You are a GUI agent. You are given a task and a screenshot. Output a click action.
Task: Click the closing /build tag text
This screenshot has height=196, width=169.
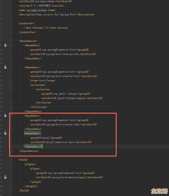[24, 190]
